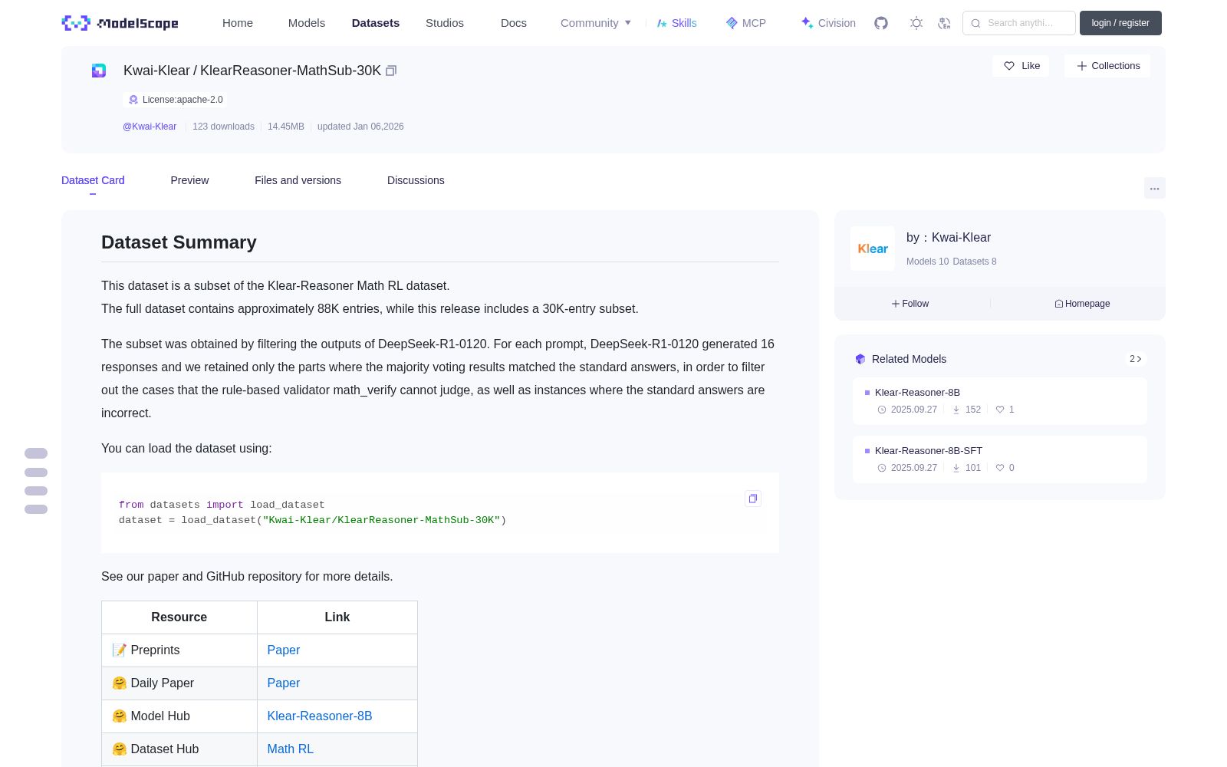Copy the dataset name with copy icon
The width and height of the screenshot is (1227, 767).
pyautogui.click(x=391, y=71)
